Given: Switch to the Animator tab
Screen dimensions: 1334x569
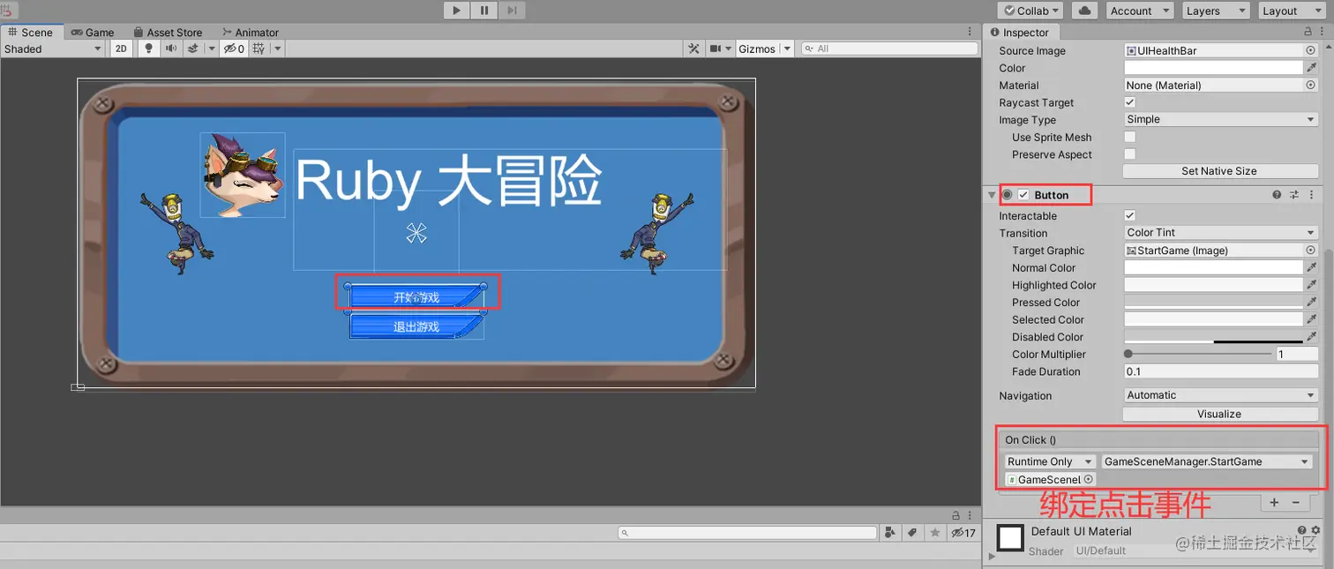Looking at the screenshot, I should pos(250,32).
